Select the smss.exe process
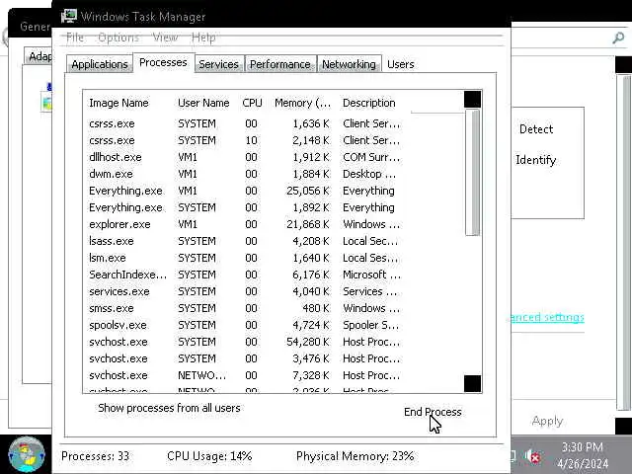This screenshot has width=632, height=474. pos(245,308)
